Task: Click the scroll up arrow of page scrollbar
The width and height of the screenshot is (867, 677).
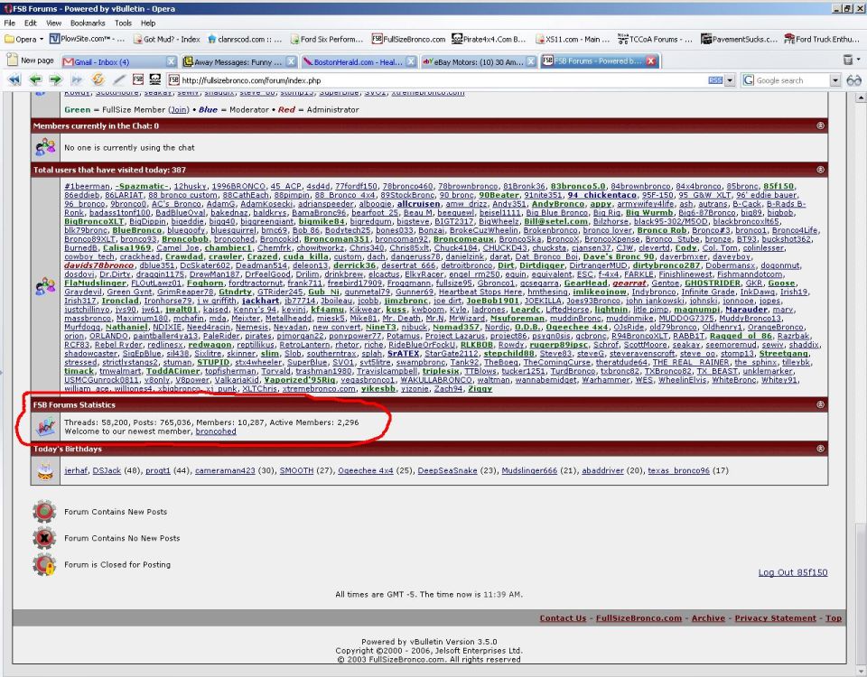Action: [861, 97]
